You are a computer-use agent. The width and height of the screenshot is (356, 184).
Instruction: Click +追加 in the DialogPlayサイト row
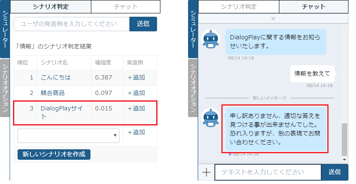tap(136, 108)
